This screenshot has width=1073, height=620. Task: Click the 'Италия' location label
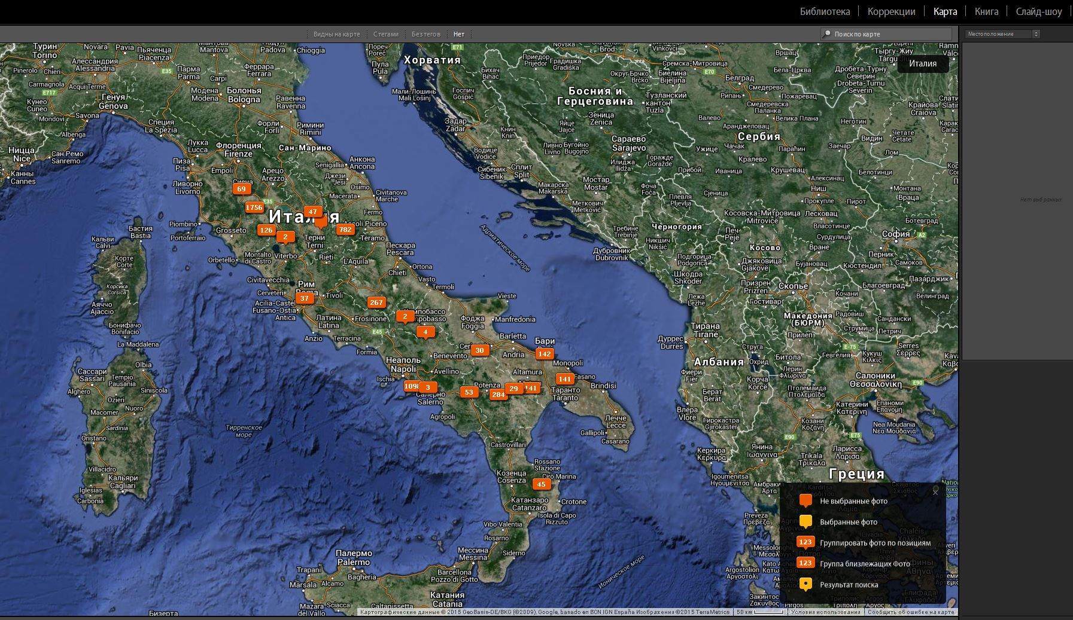[x=923, y=63]
